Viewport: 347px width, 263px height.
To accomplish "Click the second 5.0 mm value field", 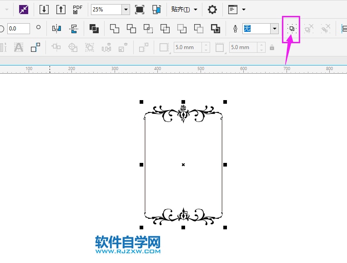I will pyautogui.click(x=243, y=47).
